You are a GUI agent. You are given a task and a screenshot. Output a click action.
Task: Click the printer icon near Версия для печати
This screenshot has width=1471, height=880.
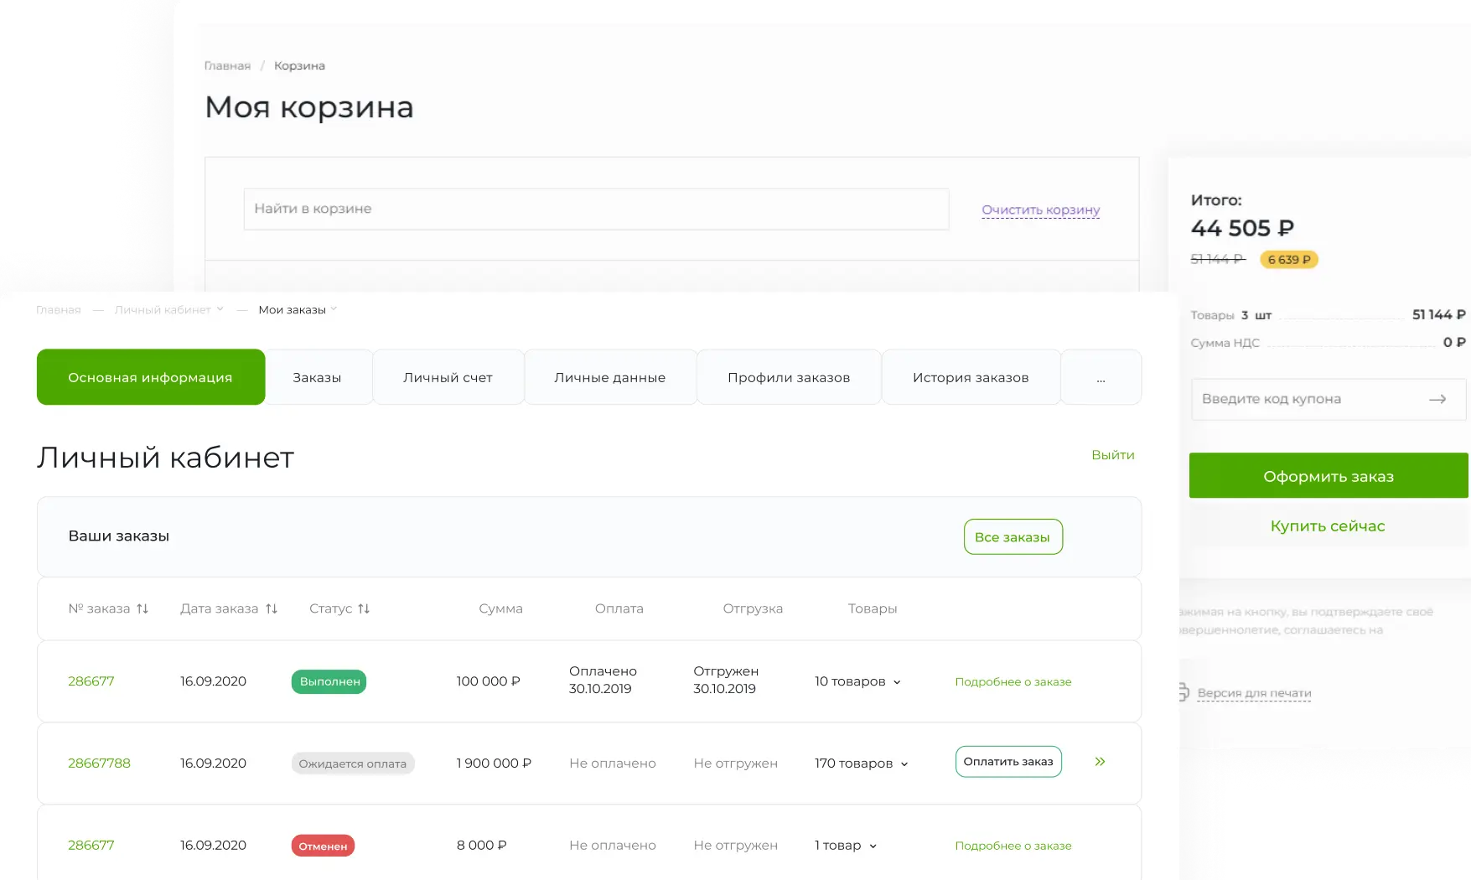click(x=1183, y=692)
